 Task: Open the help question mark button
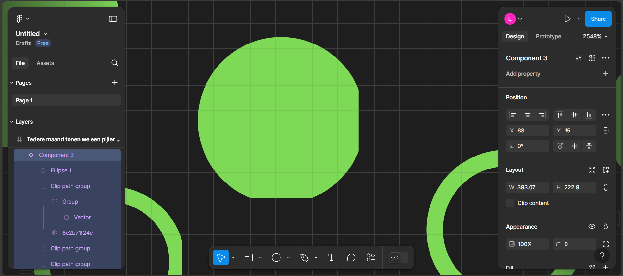(602, 256)
